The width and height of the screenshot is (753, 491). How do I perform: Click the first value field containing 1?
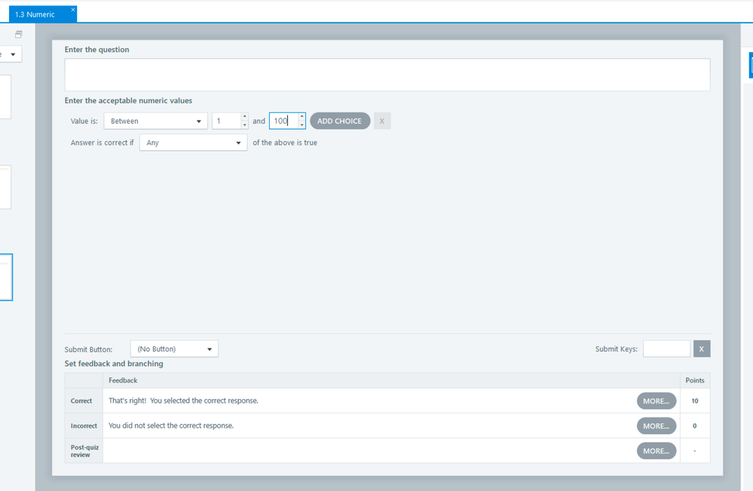coord(226,121)
